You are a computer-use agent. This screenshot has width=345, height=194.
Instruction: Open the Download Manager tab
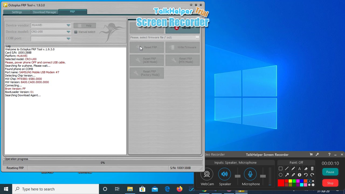pos(45,12)
